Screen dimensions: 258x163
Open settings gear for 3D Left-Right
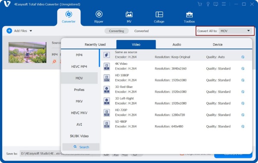pos(243,103)
